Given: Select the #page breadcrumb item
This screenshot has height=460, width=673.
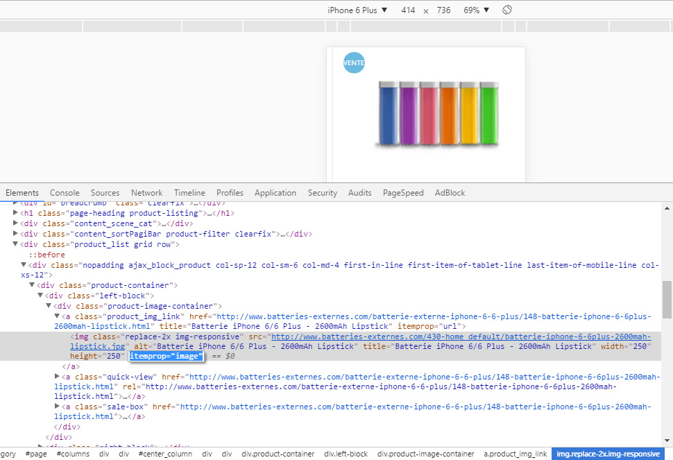Looking at the screenshot, I should click(36, 454).
